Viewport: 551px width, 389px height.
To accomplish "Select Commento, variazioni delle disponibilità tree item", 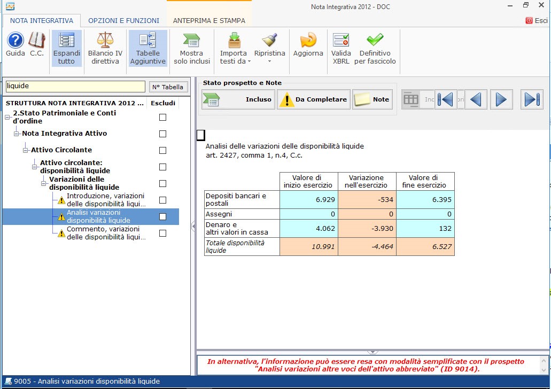I will pos(106,233).
